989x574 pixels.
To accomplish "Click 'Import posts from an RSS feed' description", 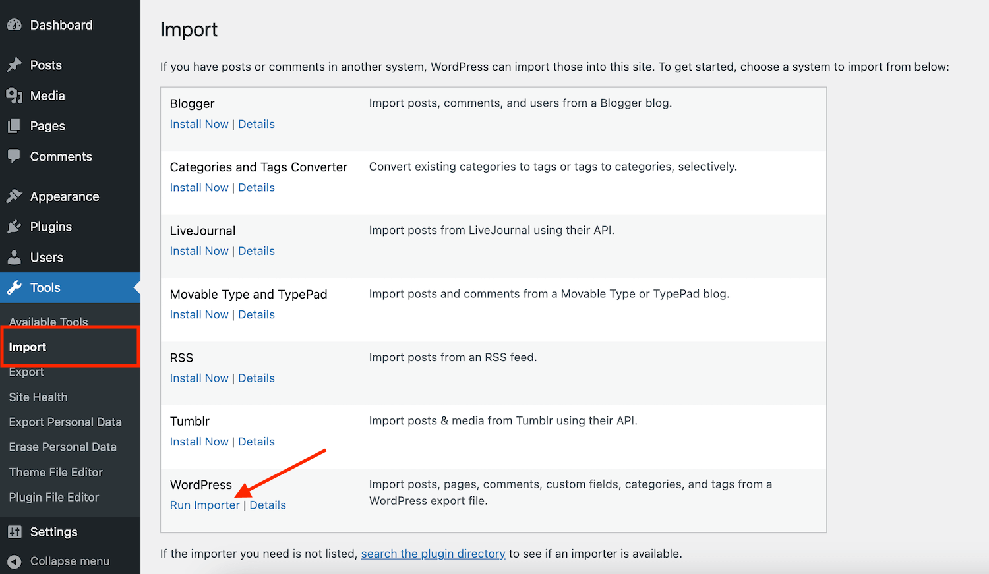I will tap(453, 357).
